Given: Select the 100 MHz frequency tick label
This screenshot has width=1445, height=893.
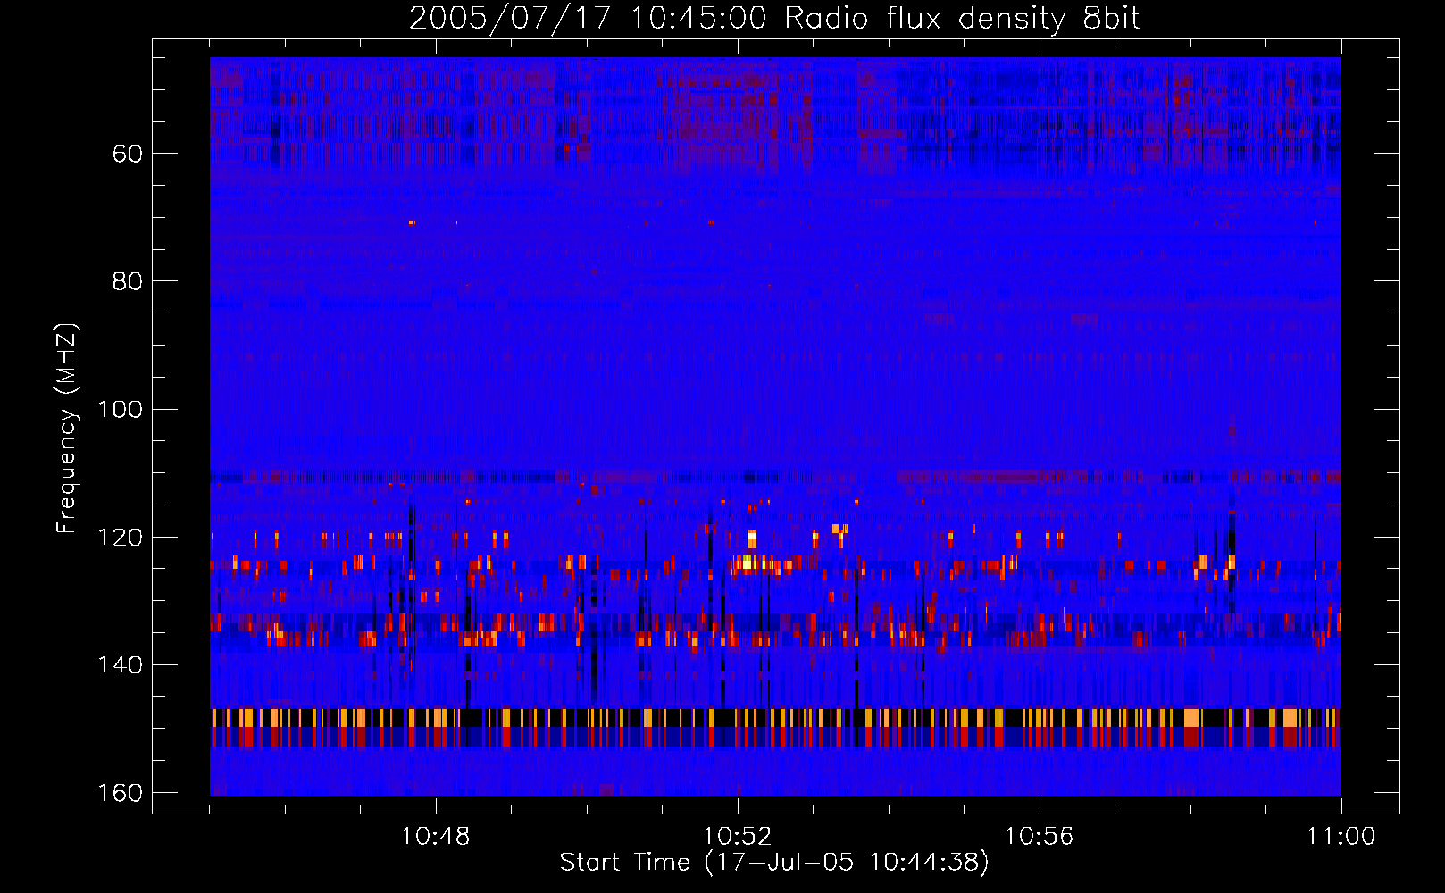Looking at the screenshot, I should pyautogui.click(x=120, y=409).
